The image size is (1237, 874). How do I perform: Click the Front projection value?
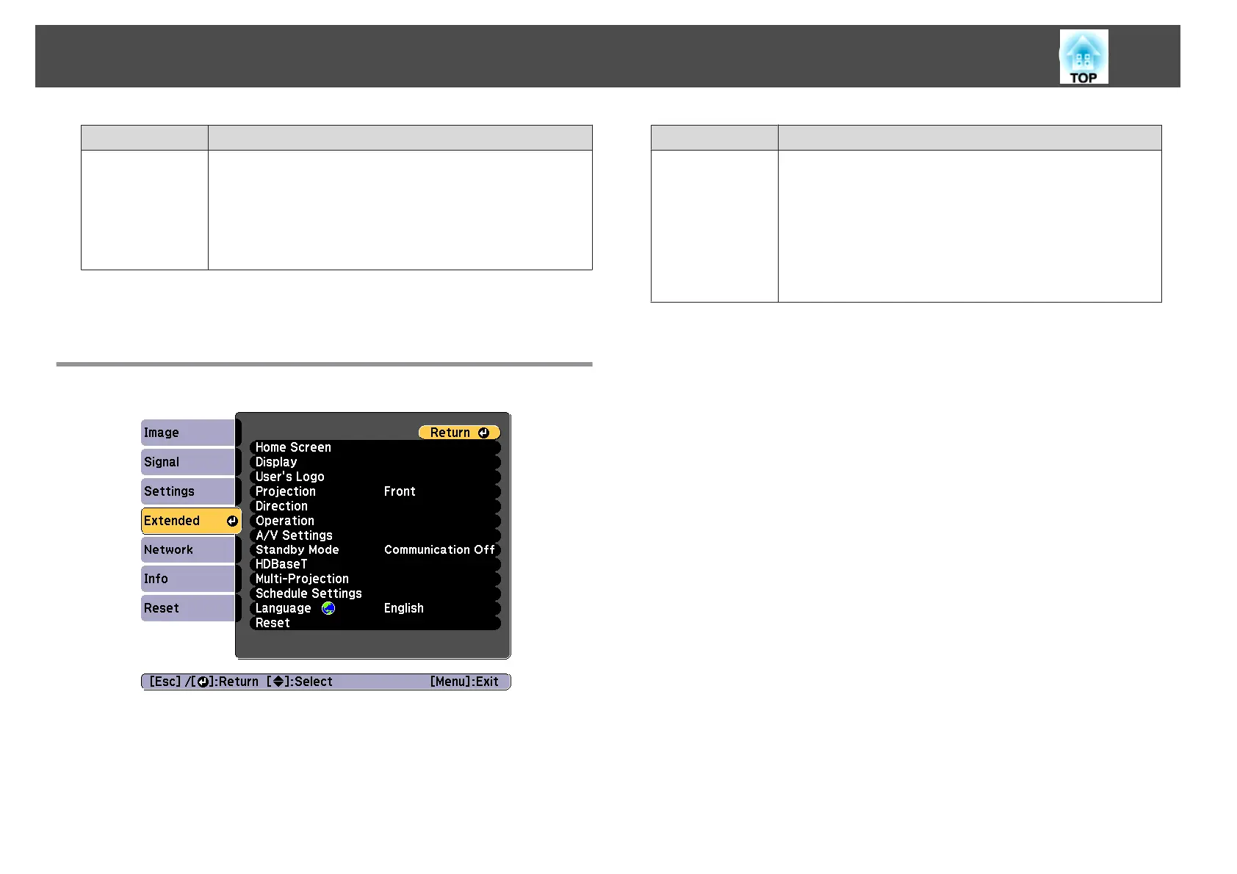[400, 491]
